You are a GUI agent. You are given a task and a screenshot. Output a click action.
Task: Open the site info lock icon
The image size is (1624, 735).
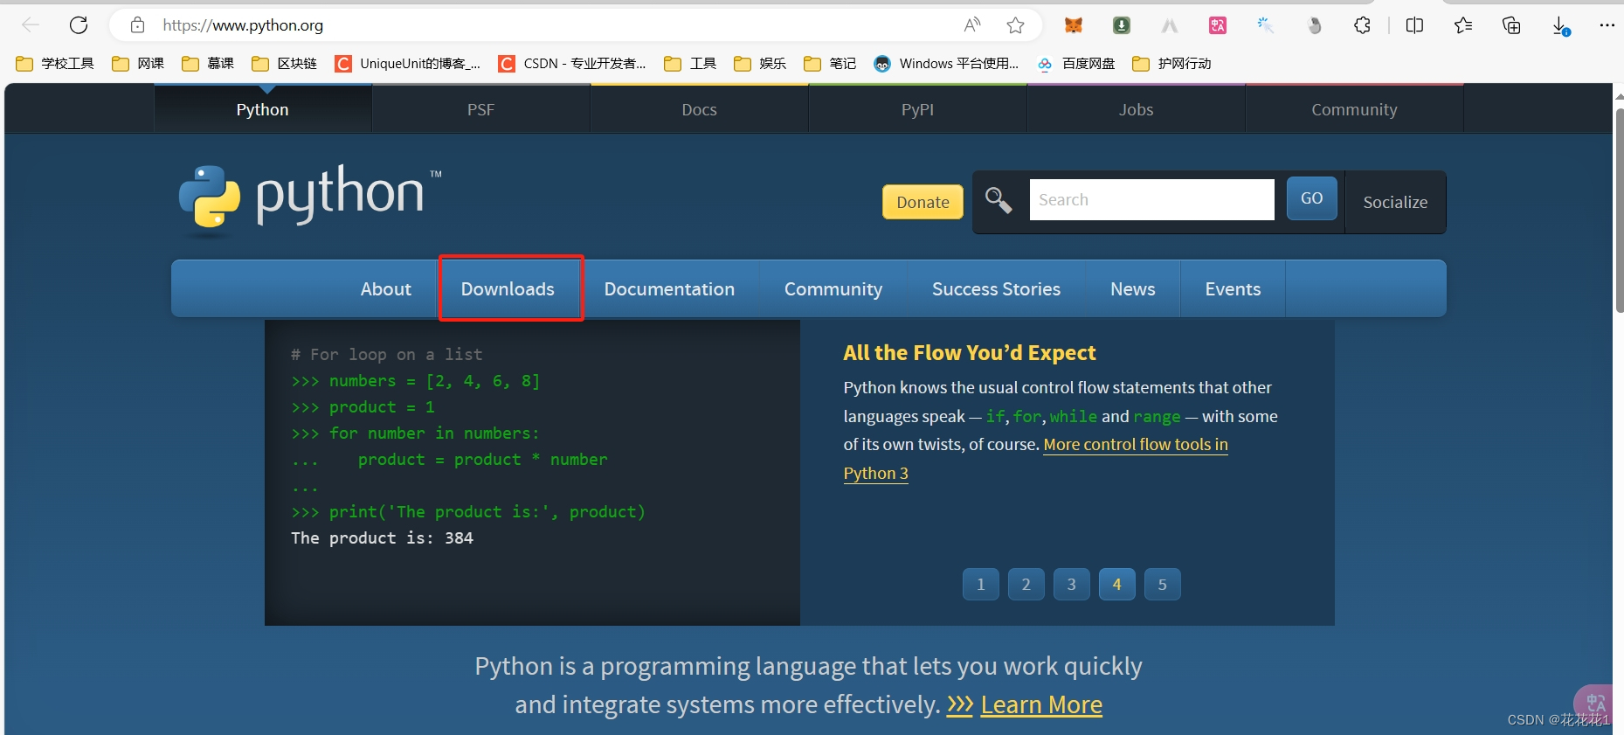pos(137,25)
